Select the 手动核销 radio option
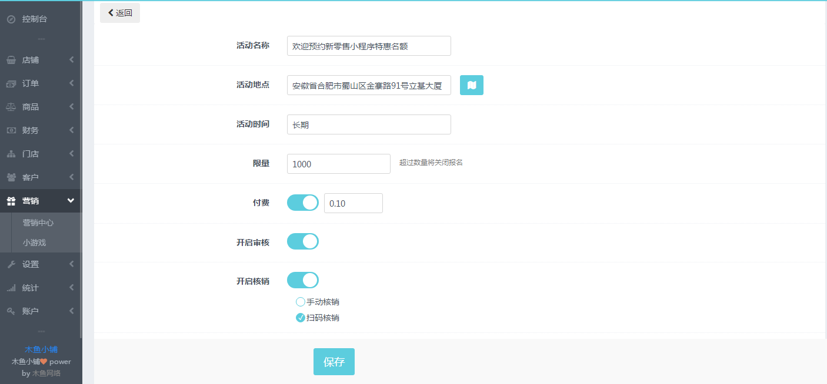 coord(301,302)
